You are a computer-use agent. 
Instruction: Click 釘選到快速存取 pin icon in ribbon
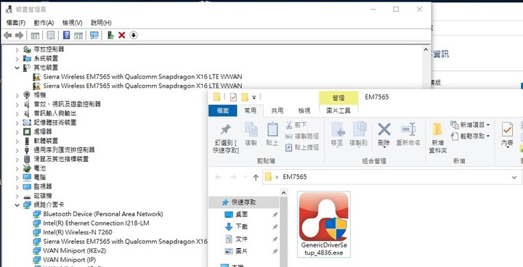pos(226,129)
